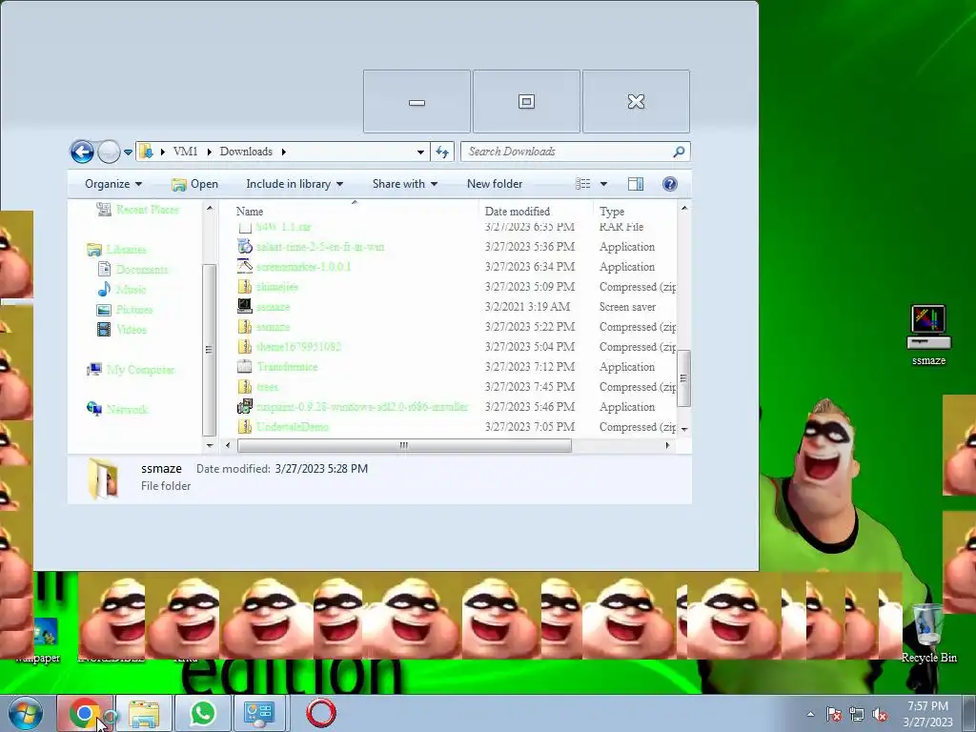Open the Organize menu
Viewport: 976px width, 732px height.
click(x=113, y=184)
